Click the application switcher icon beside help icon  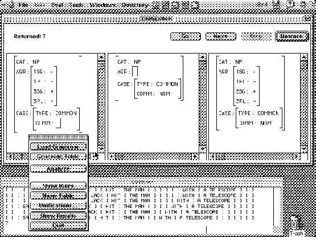click(x=303, y=4)
